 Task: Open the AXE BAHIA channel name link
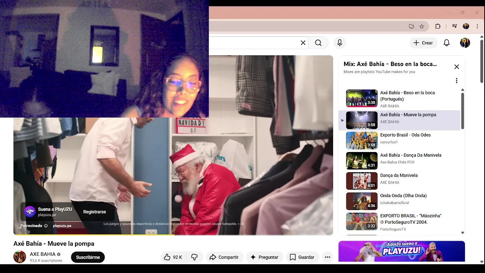[43, 254]
